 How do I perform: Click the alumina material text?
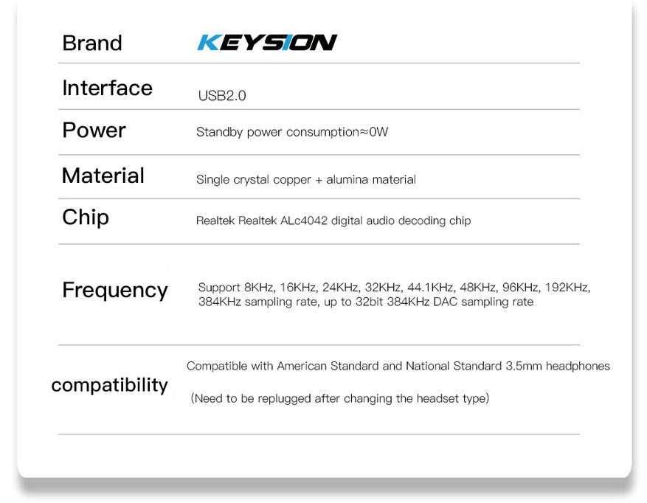click(x=371, y=179)
